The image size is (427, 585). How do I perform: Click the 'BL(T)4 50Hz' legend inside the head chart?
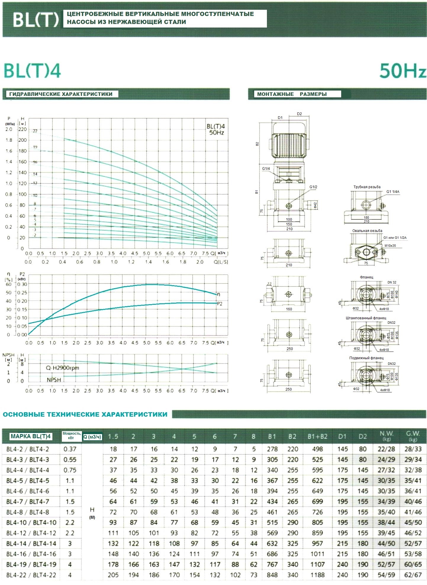tap(216, 129)
